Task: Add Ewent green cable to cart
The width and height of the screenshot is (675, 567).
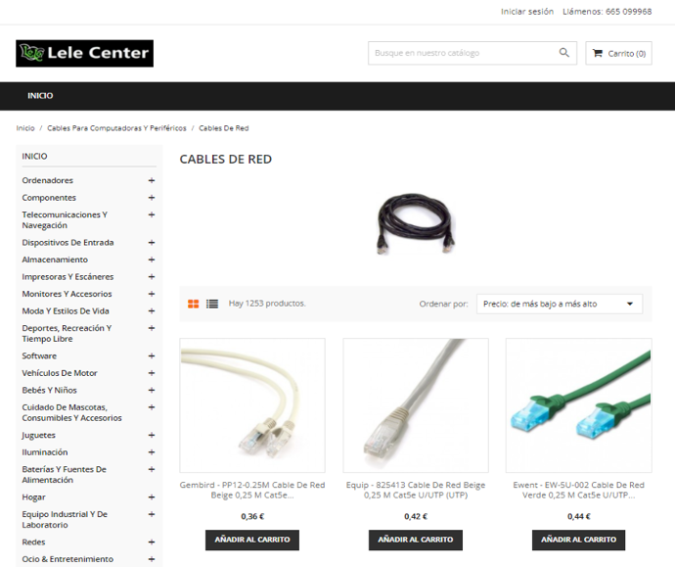Action: click(x=578, y=540)
